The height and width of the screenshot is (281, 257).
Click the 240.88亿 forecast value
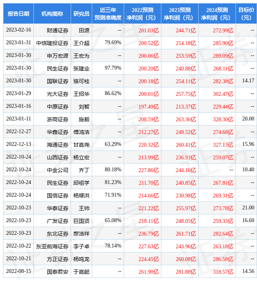tap(186, 69)
